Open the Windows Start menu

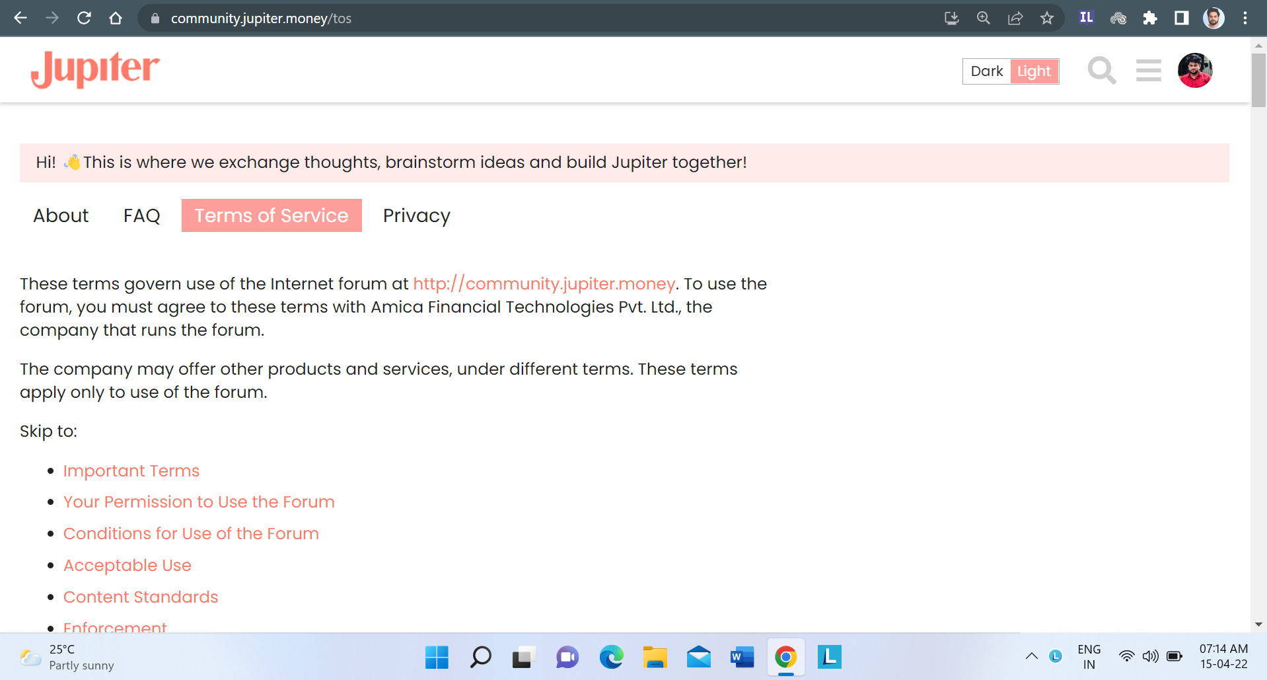(x=437, y=657)
